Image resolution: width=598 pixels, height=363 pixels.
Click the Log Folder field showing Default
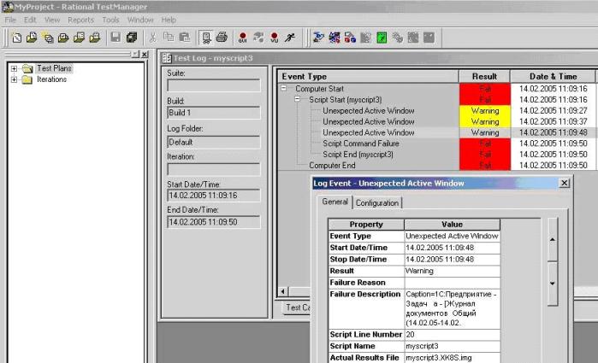(x=214, y=142)
